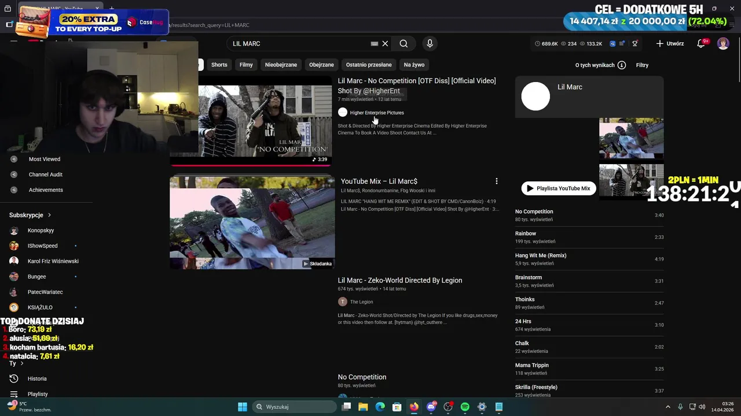Click the Achievements sidebar icon

click(x=14, y=190)
